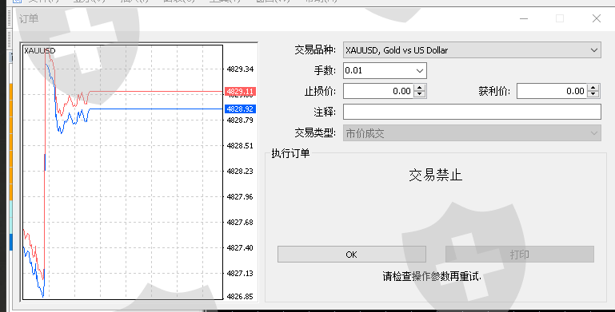This screenshot has height=312, width=615.
Task: Increase 获利价 with the up arrow
Action: [x=593, y=88]
